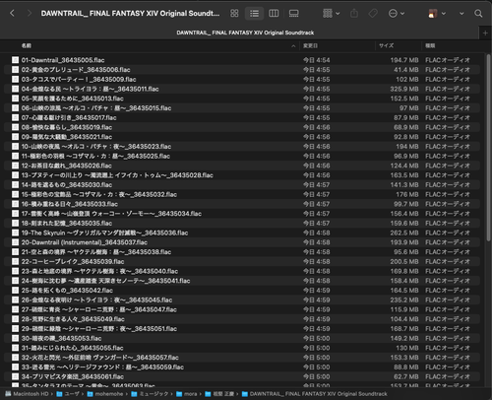
Task: Switch to list view
Action: (x=254, y=13)
